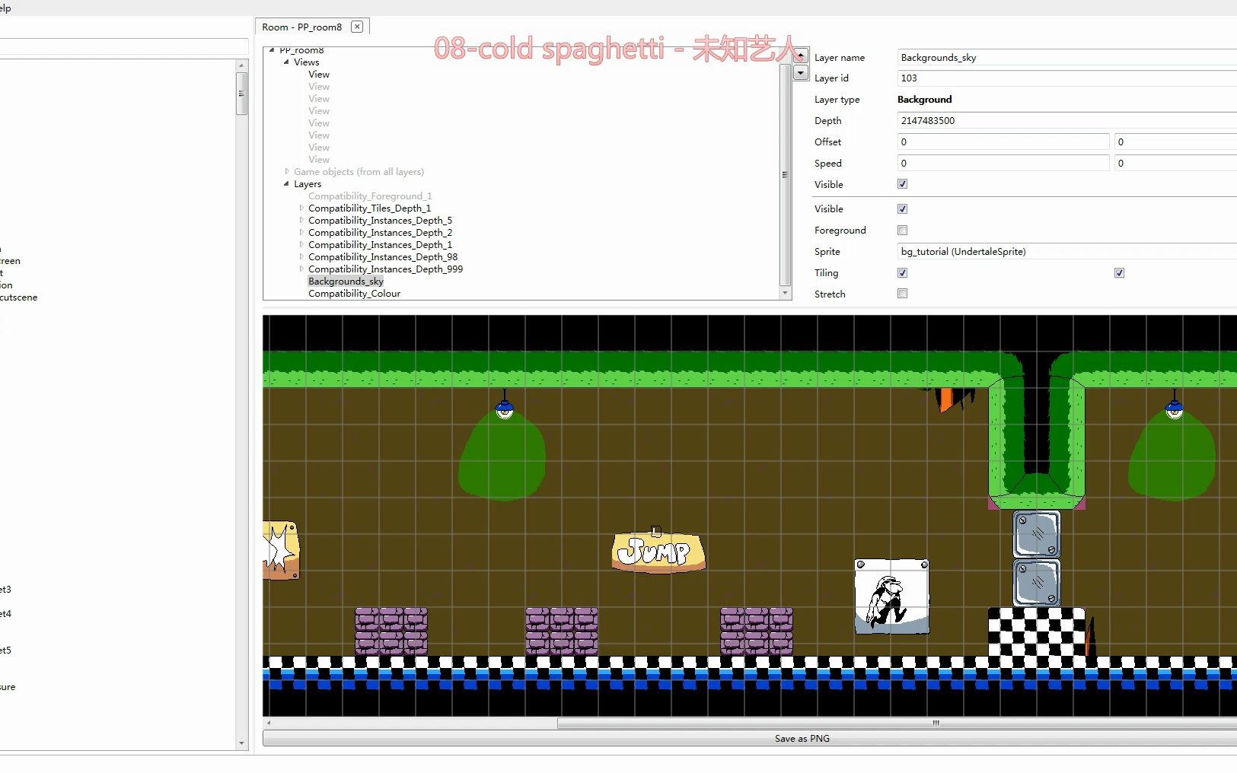This screenshot has width=1237, height=773.
Task: Select the Compatibility_Colour layer
Action: click(x=354, y=294)
